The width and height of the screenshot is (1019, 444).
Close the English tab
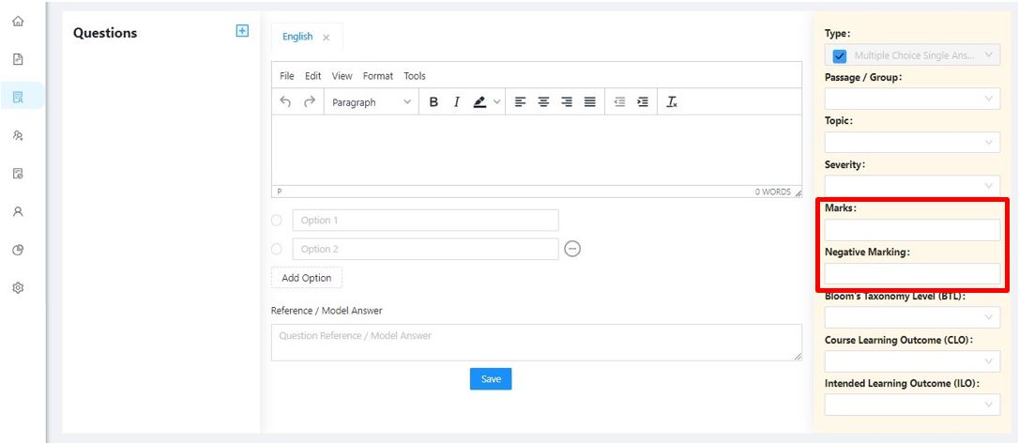click(x=327, y=38)
